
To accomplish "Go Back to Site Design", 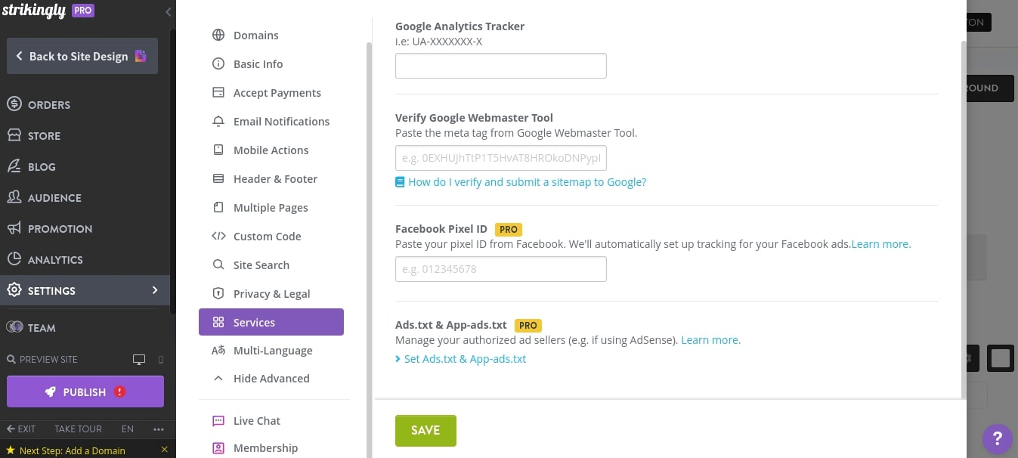I will pyautogui.click(x=82, y=55).
